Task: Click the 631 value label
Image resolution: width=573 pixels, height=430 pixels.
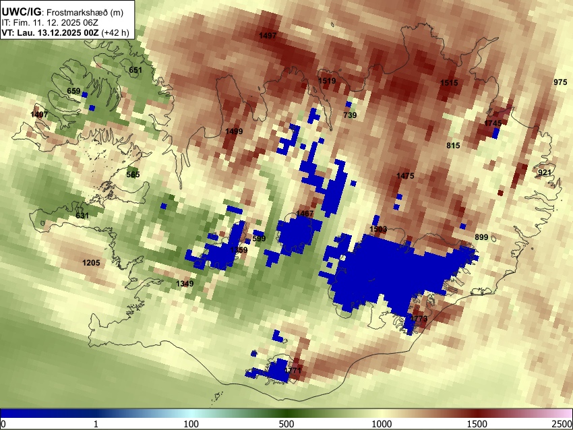Action: coord(82,216)
